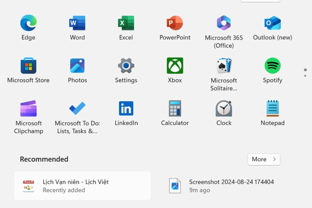This screenshot has width=312, height=208.
Task: Open the Clock app
Action: coord(224,109)
